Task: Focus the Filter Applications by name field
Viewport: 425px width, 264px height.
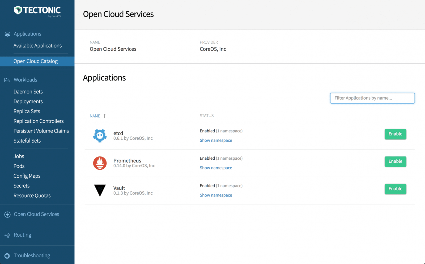Action: point(372,98)
